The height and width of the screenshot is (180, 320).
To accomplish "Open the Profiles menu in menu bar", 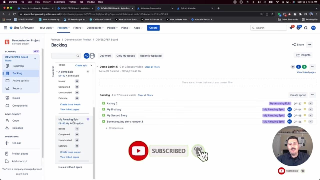I will click(x=72, y=2).
